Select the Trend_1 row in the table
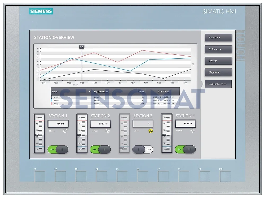The width and height of the screenshot is (265, 198). [115, 97]
